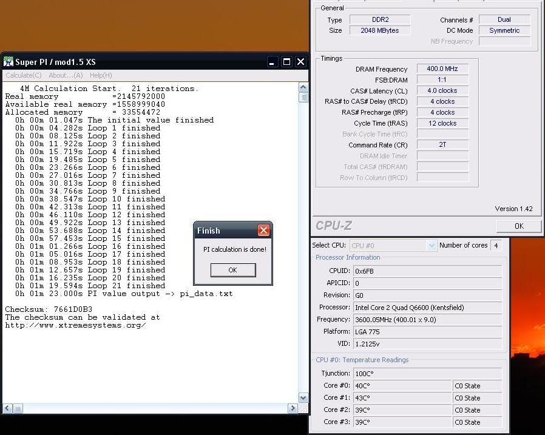Open the About...(A) menu
The height and width of the screenshot is (435, 545).
(x=66, y=75)
